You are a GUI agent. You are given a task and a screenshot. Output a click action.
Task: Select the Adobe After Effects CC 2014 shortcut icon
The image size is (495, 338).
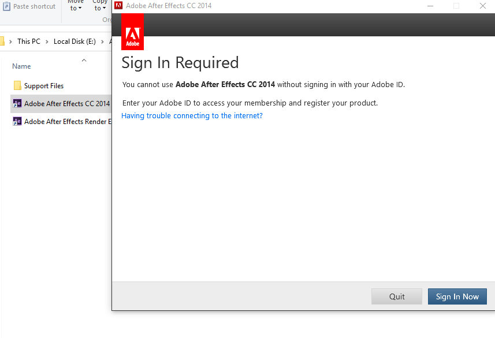click(17, 103)
